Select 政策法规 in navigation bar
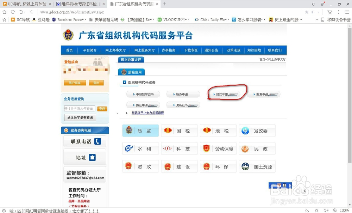352x213 pixels. pyautogui.click(x=233, y=50)
